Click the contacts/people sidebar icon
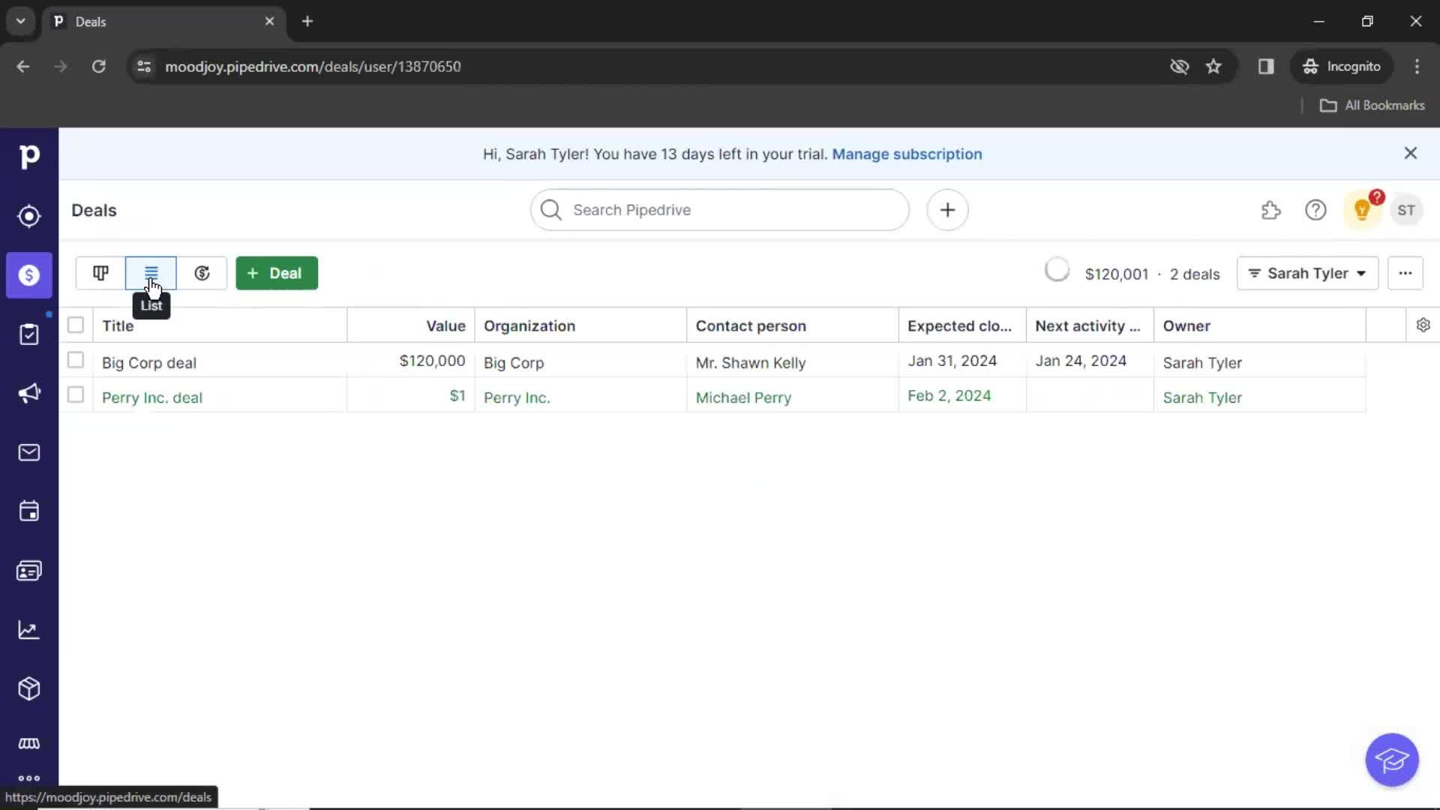 click(x=28, y=570)
